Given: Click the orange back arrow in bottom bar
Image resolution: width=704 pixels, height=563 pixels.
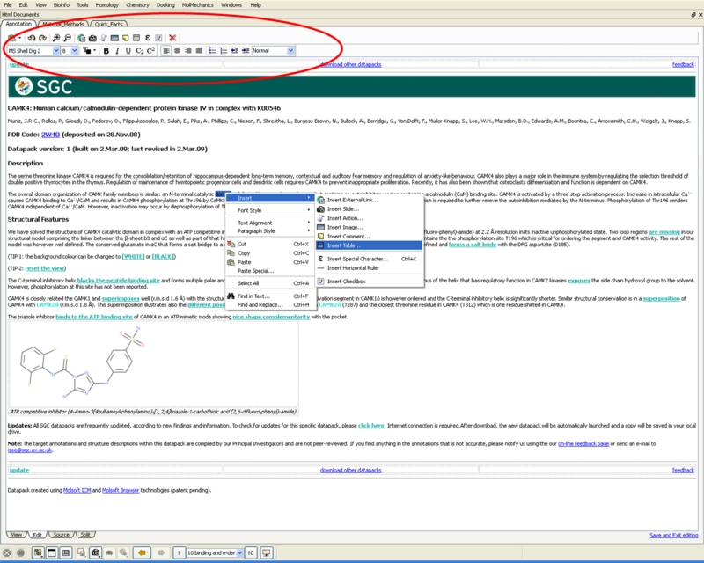Looking at the screenshot, I should point(140,552).
